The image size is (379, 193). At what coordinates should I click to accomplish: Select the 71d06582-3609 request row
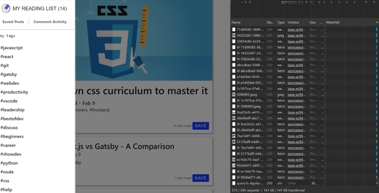[304, 29]
